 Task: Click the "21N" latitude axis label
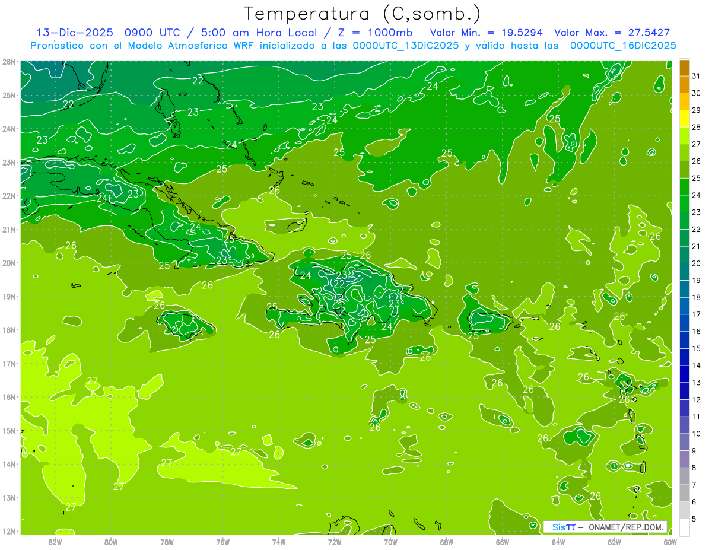[x=9, y=230]
